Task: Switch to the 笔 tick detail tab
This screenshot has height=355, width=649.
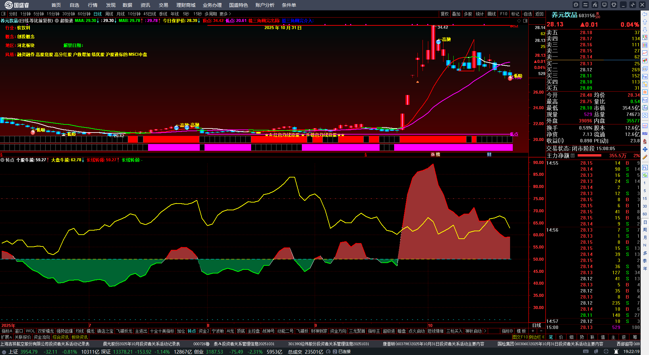Action: point(551,337)
